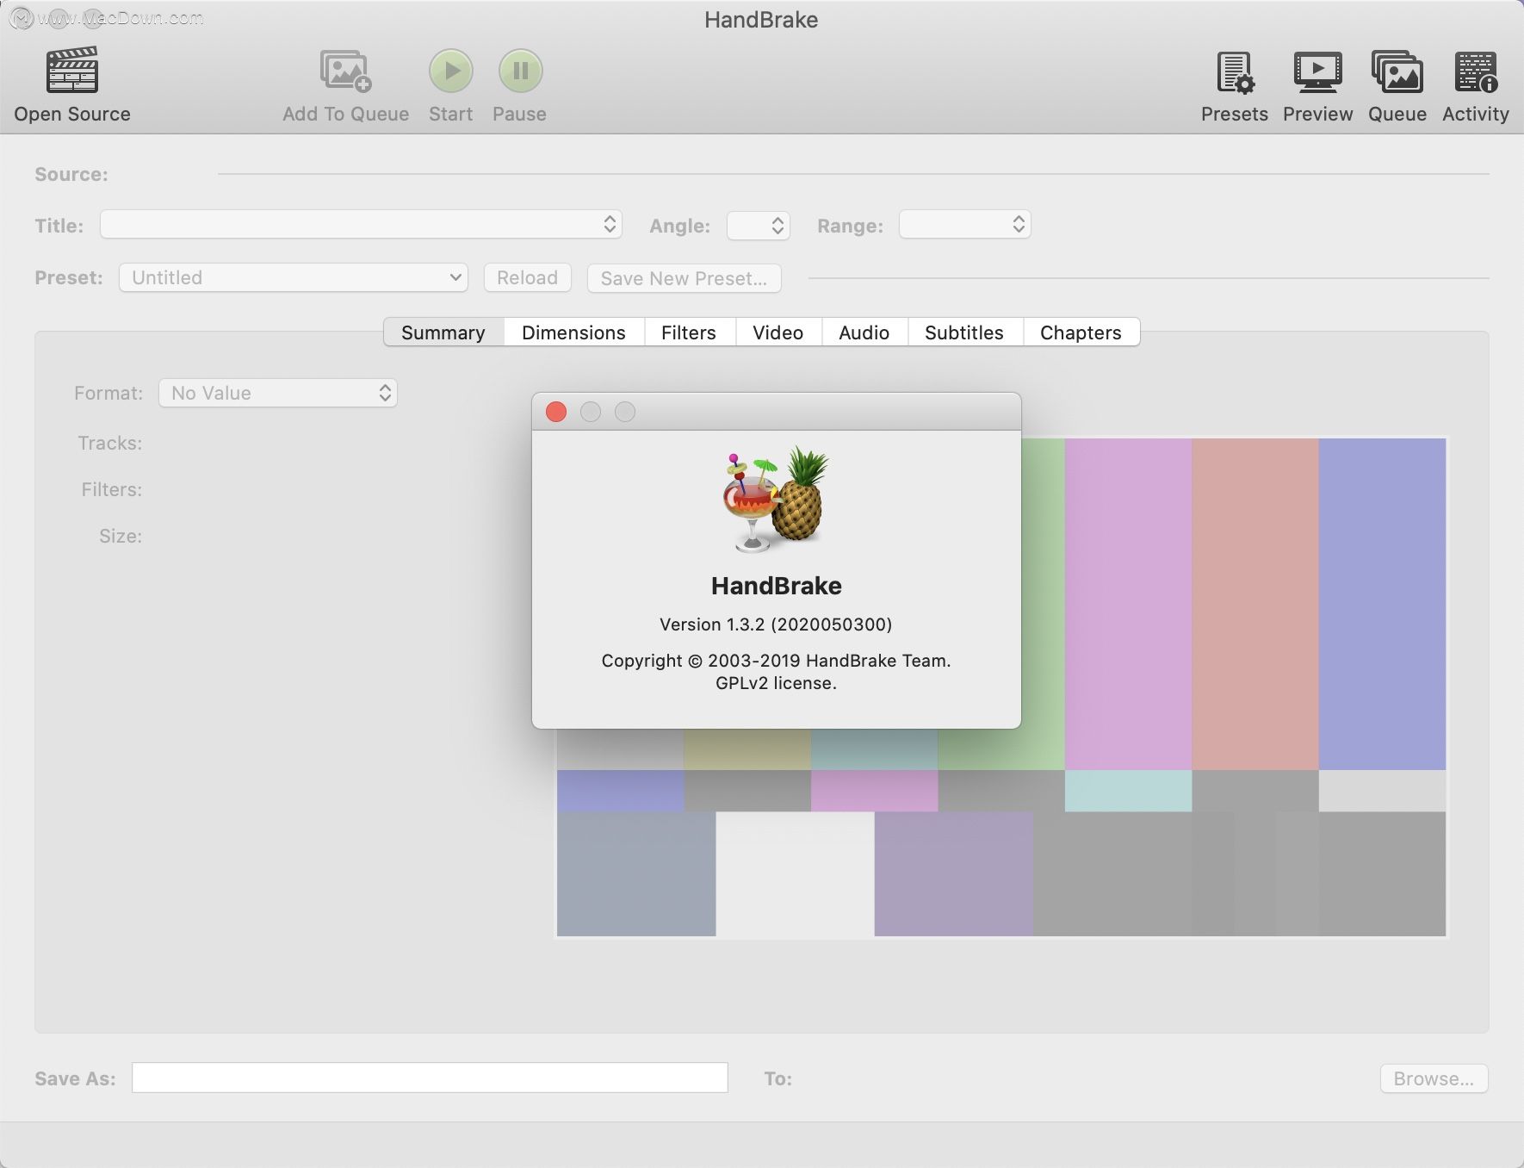Select the Video tab
This screenshot has width=1524, height=1168.
tap(778, 332)
